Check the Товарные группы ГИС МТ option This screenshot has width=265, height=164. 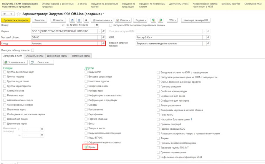(158, 148)
